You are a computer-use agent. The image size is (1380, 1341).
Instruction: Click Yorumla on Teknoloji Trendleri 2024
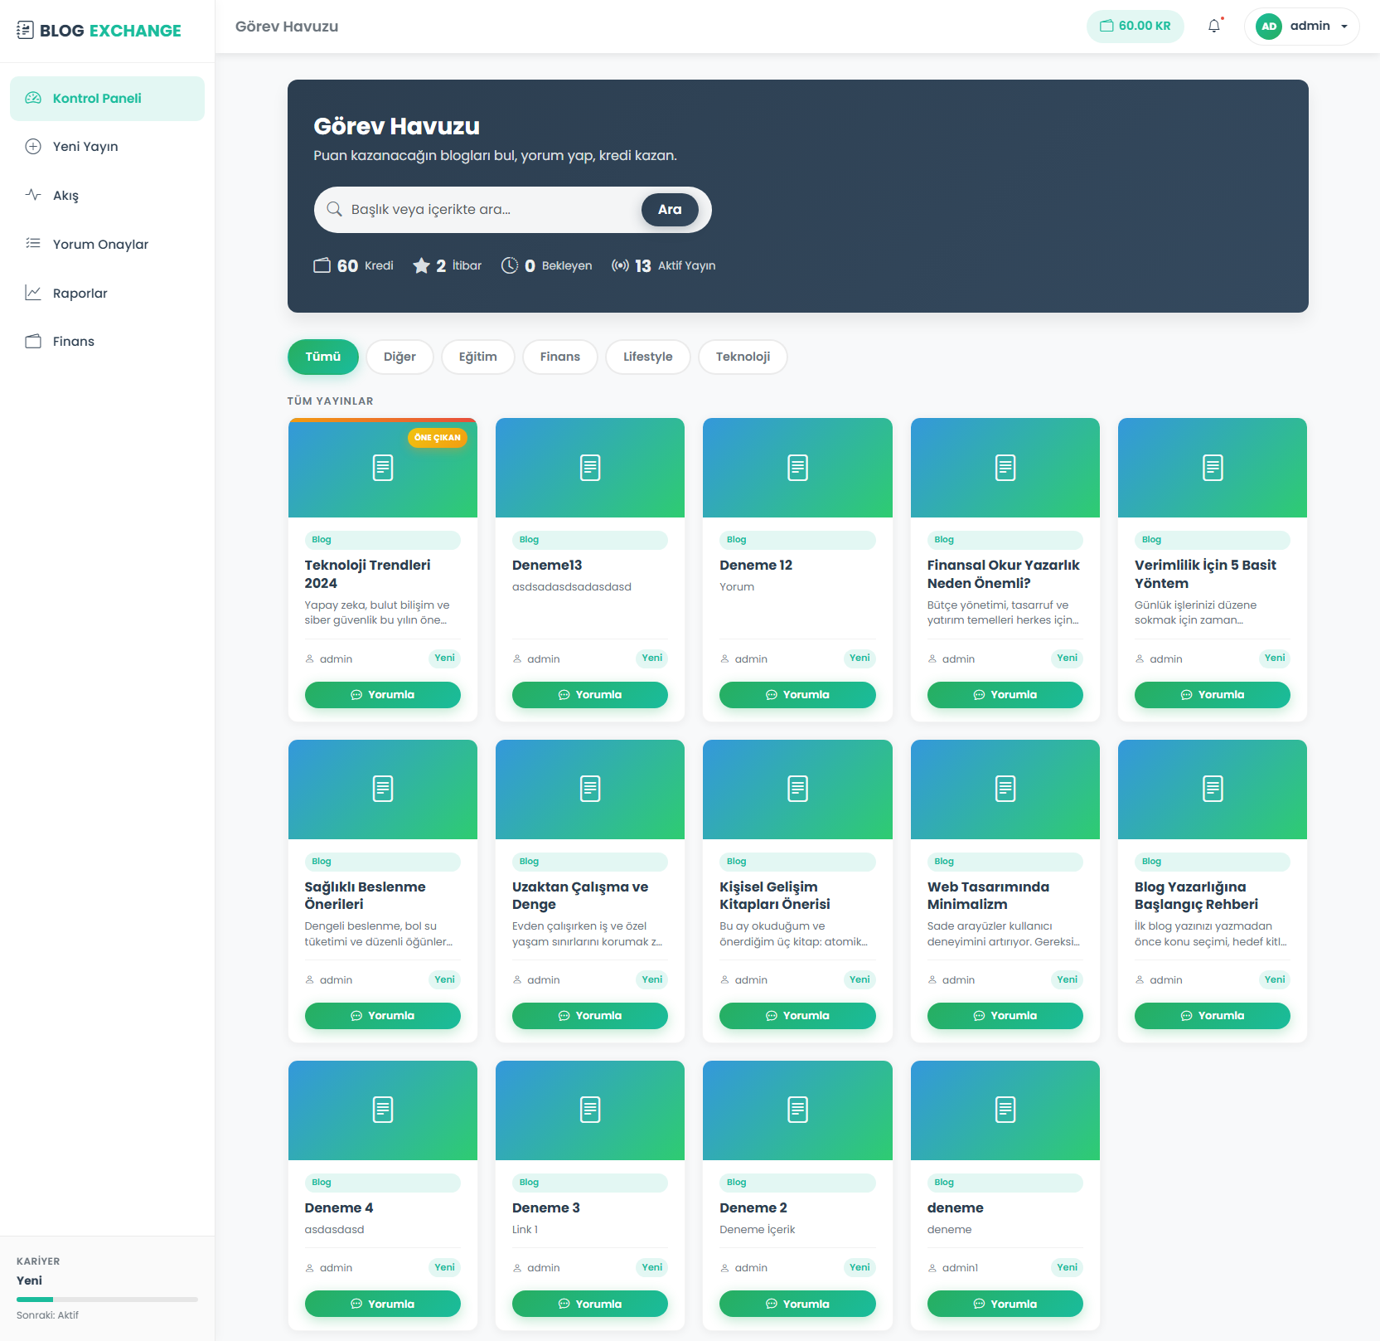382,695
